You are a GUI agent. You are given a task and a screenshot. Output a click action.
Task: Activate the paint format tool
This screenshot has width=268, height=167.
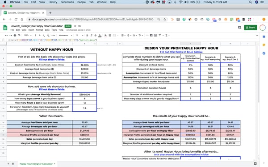[x=19, y=36]
